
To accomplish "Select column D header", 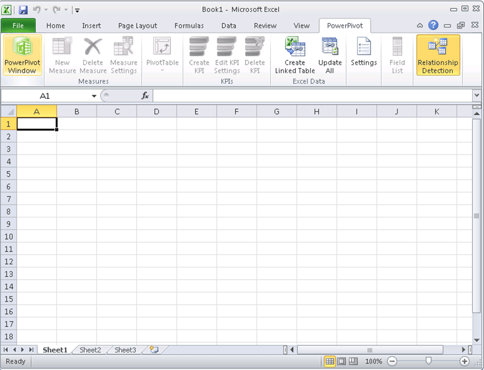I will [x=156, y=111].
